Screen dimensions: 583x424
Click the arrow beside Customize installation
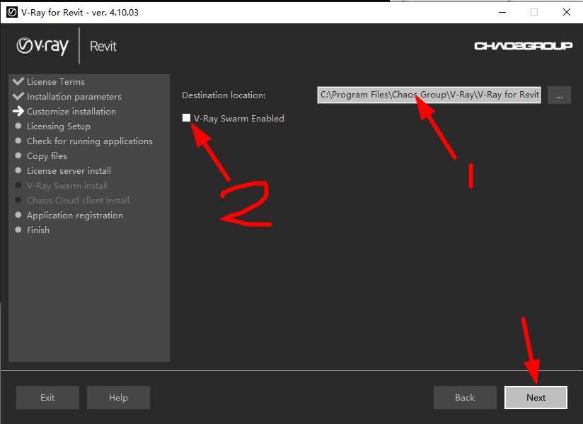[x=18, y=111]
